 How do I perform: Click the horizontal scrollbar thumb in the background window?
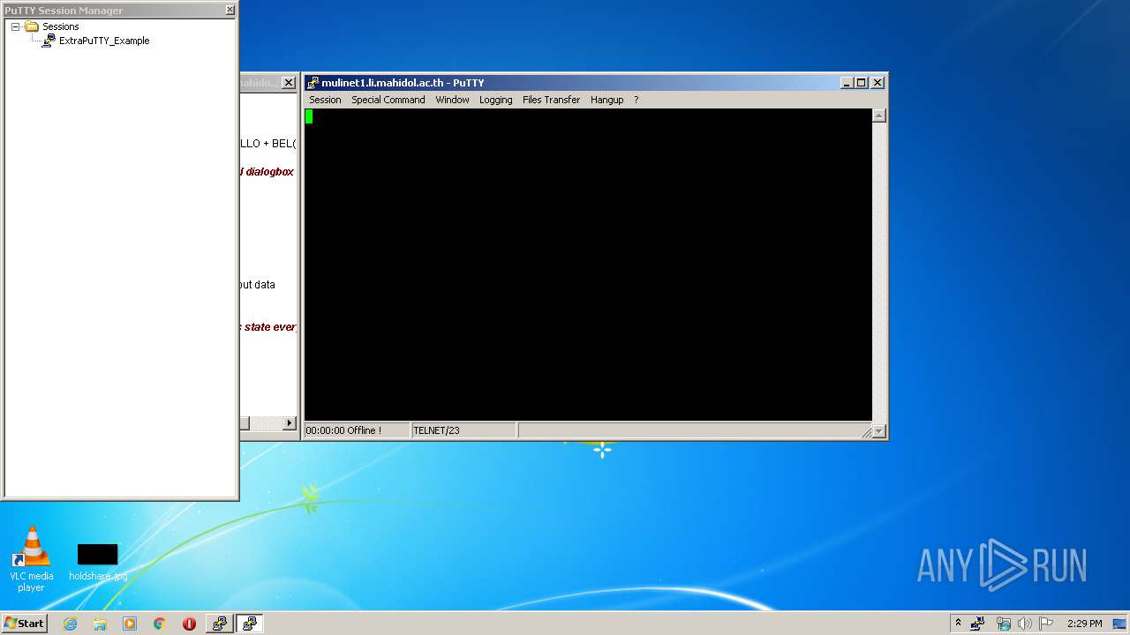(x=245, y=423)
